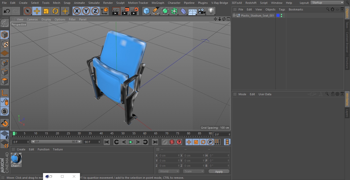Open the MoGraph menu
350x180 pixels.
[158, 3]
